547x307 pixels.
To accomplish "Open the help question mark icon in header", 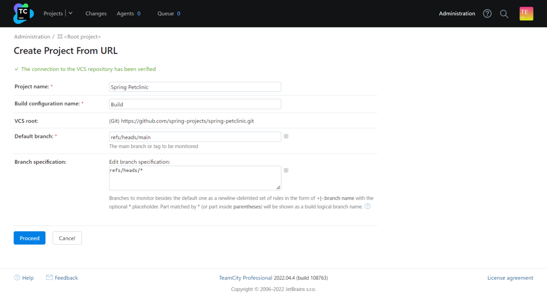I will click(487, 14).
